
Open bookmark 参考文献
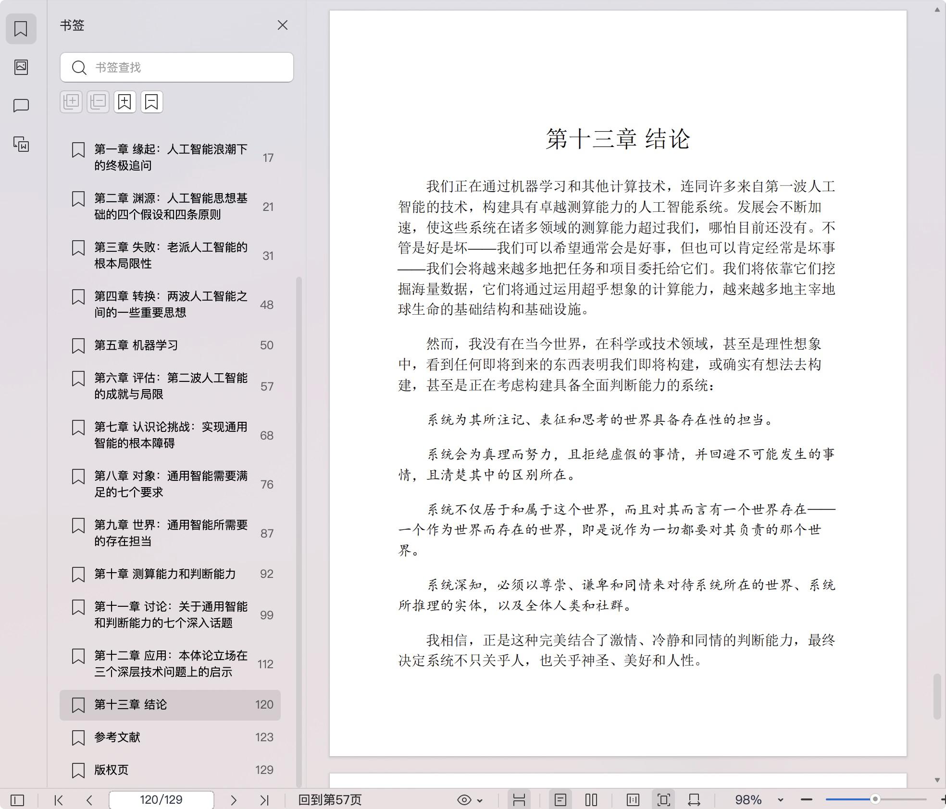[x=170, y=737]
